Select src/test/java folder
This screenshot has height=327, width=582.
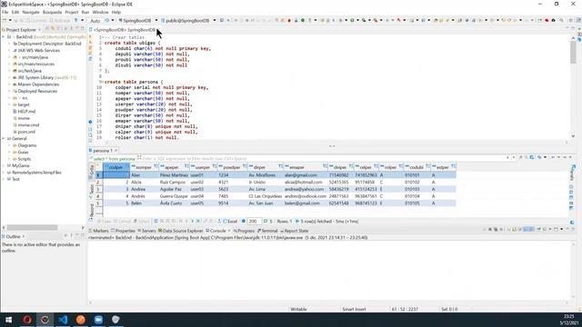coord(29,71)
